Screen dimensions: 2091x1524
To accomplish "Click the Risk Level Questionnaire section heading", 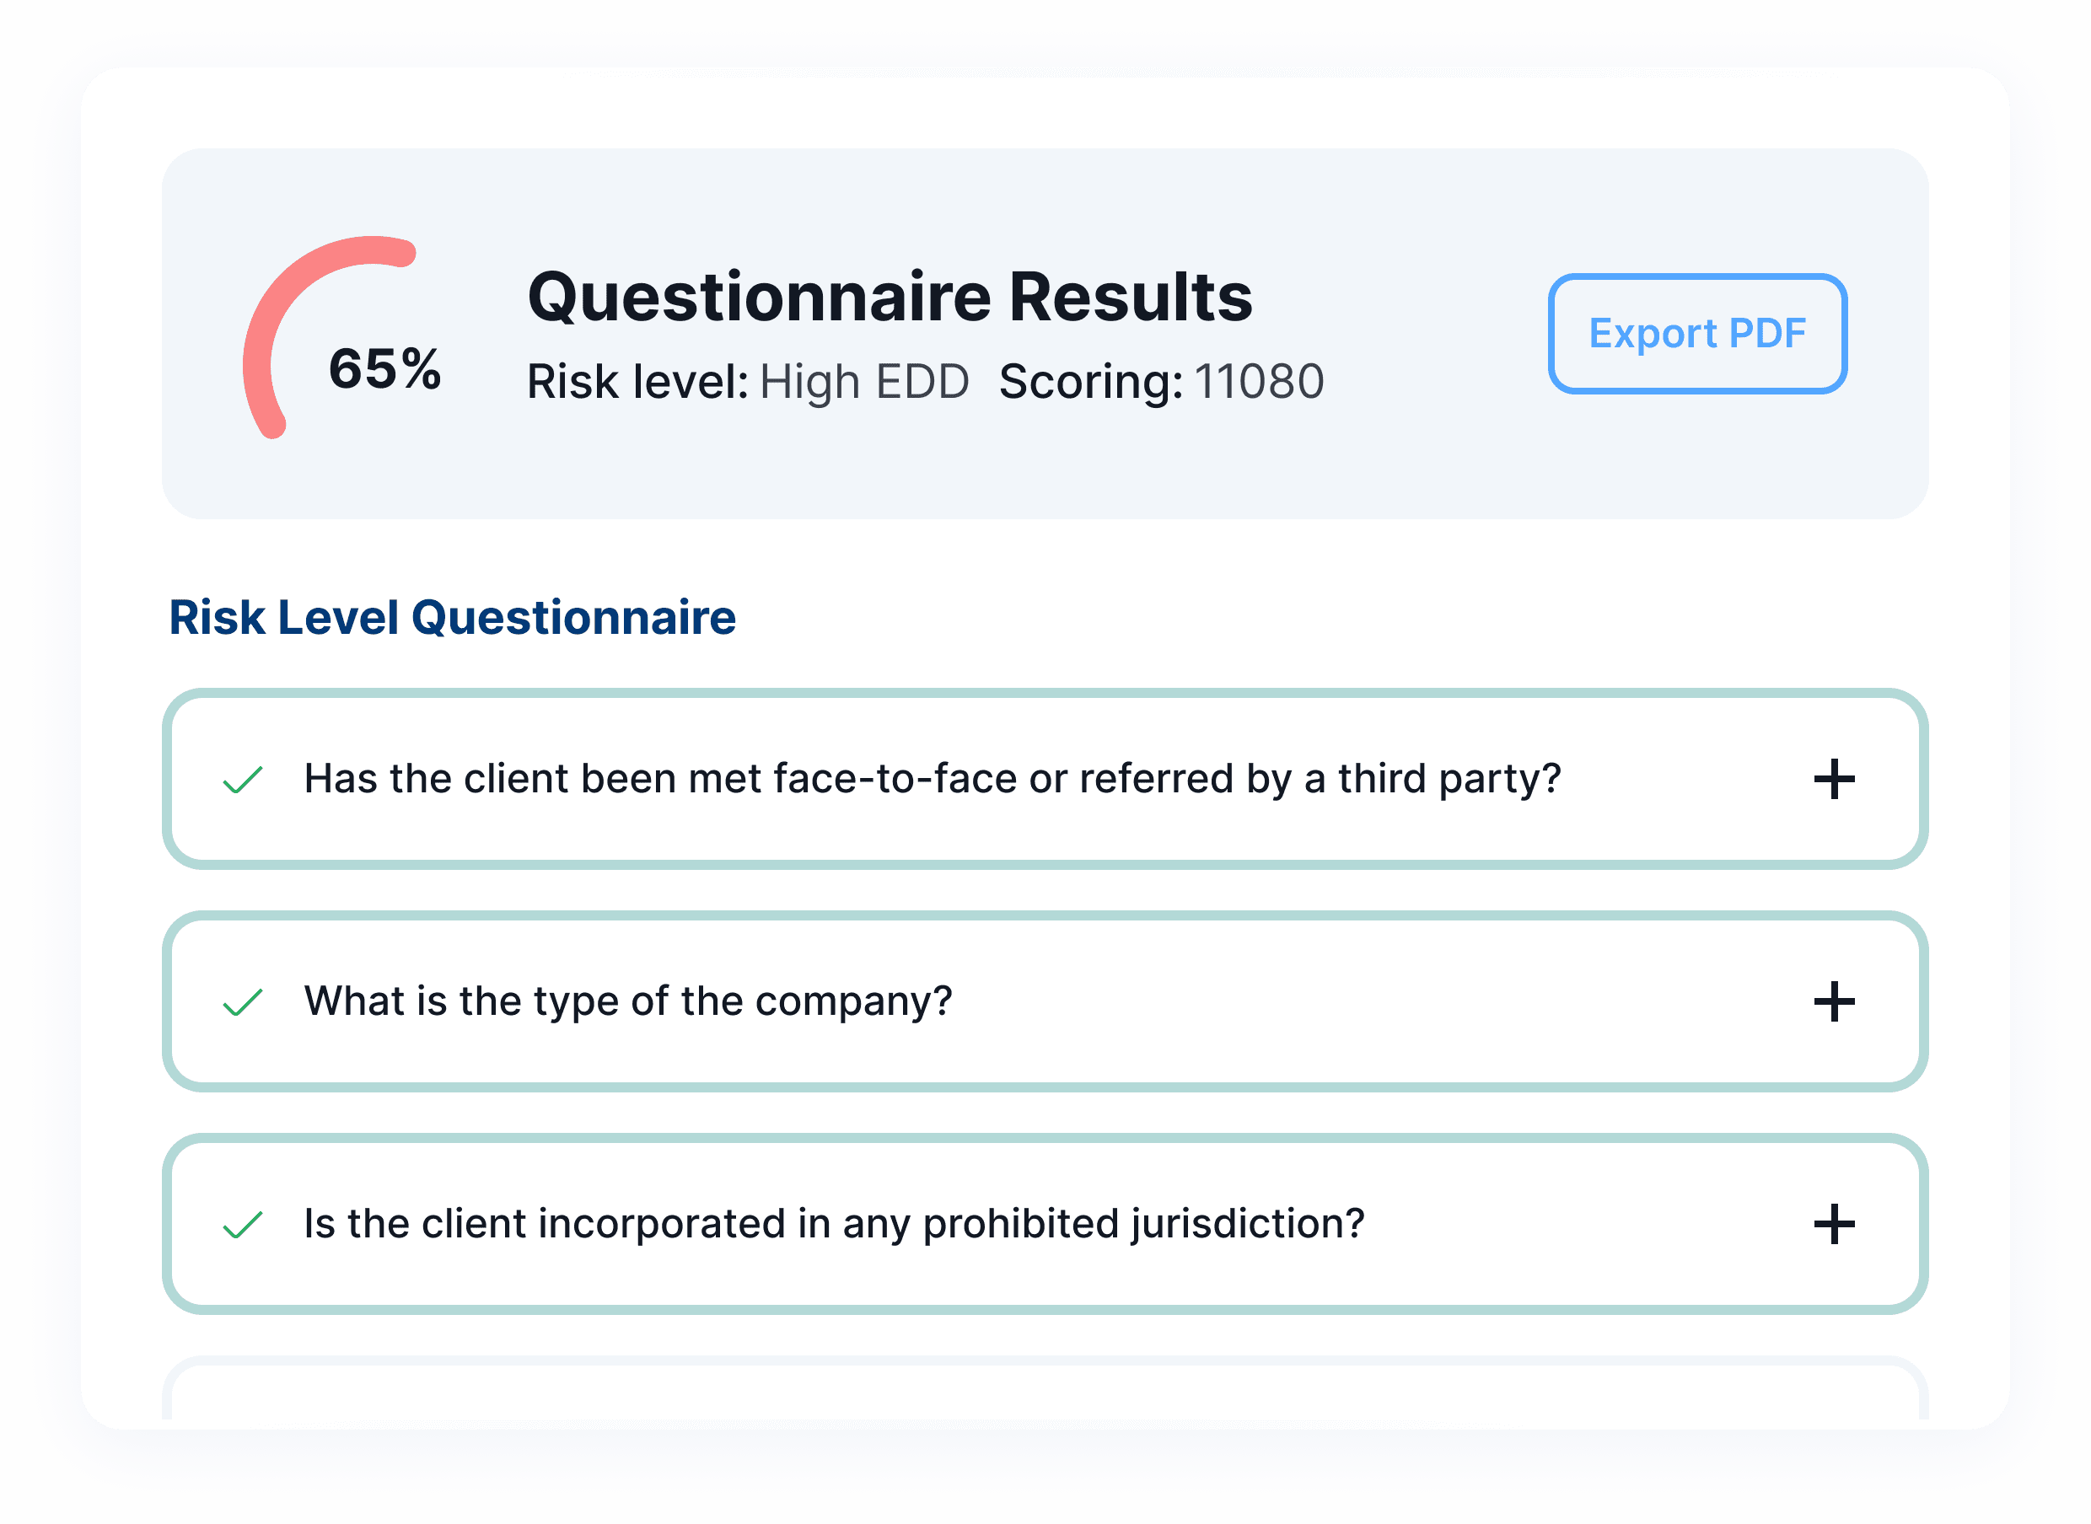I will tap(452, 617).
